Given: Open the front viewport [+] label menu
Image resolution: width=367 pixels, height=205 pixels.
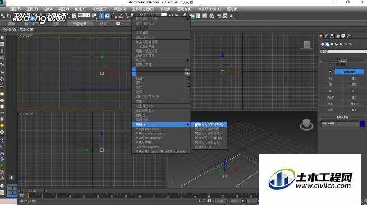Looking at the screenshot, I should 20,114.
